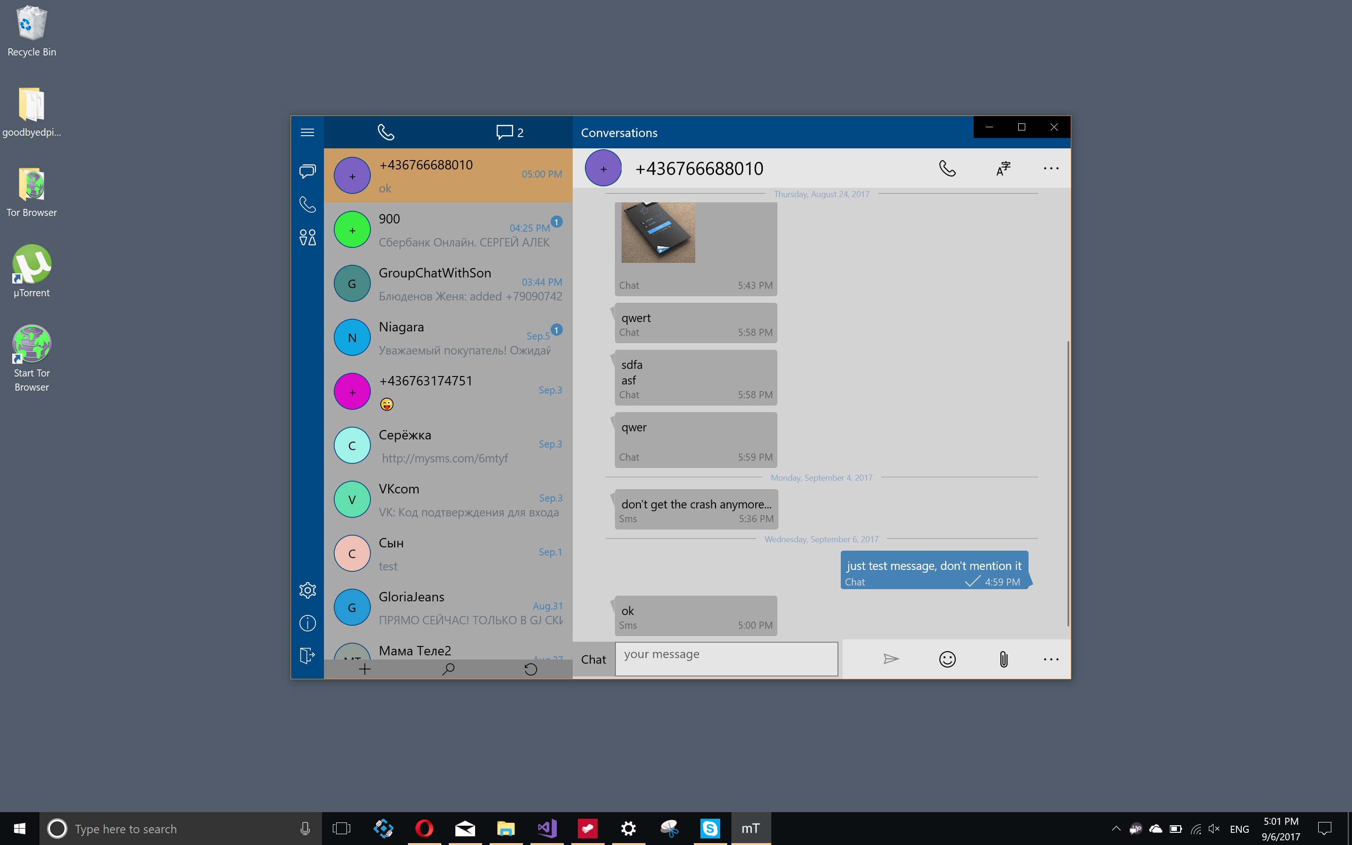Toggle the message type Chat selector
The height and width of the screenshot is (845, 1352).
pyautogui.click(x=593, y=660)
